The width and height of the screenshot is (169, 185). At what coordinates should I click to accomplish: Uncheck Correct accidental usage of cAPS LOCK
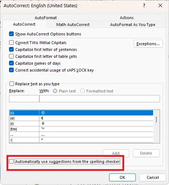[11, 70]
